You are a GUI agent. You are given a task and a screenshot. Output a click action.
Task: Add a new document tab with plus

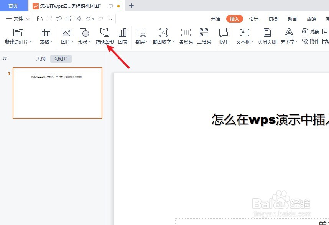pyautogui.click(x=132, y=6)
